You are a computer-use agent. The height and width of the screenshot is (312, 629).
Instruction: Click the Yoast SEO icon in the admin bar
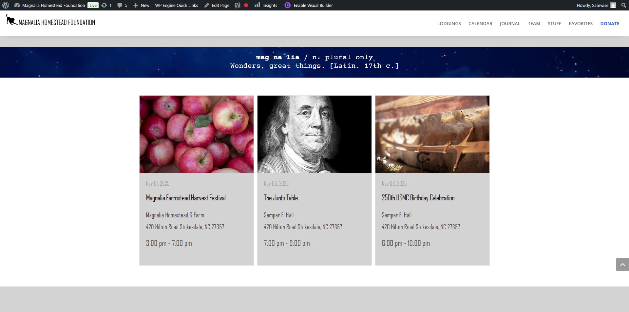(x=238, y=5)
